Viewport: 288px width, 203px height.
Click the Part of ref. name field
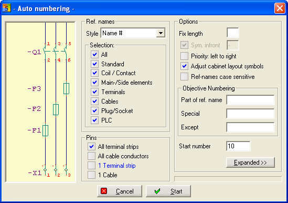coord(250,100)
